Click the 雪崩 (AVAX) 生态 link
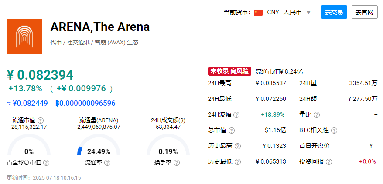This screenshot has width=383, height=184. tap(116, 42)
